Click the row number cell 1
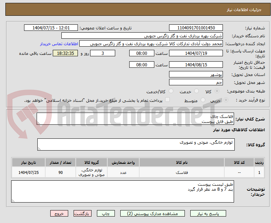Viewport: 271px width, 223px height. click(x=259, y=172)
